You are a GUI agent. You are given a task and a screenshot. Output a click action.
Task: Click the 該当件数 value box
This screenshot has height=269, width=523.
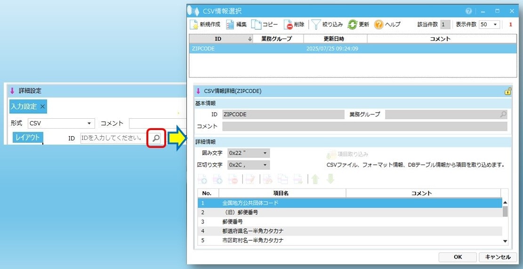click(445, 24)
